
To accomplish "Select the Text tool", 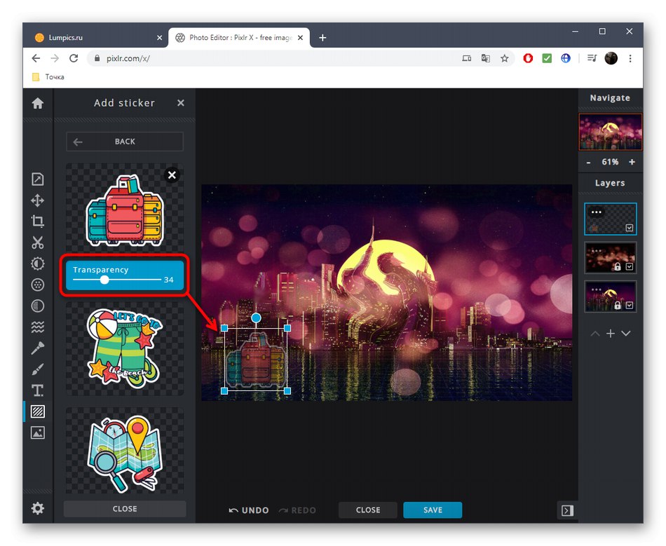I will click(x=37, y=390).
